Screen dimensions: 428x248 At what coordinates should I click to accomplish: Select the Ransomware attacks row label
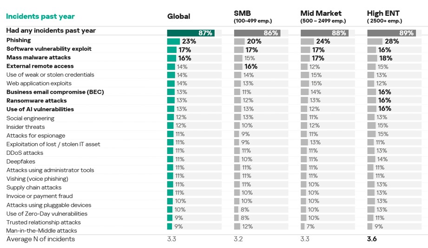coord(36,101)
